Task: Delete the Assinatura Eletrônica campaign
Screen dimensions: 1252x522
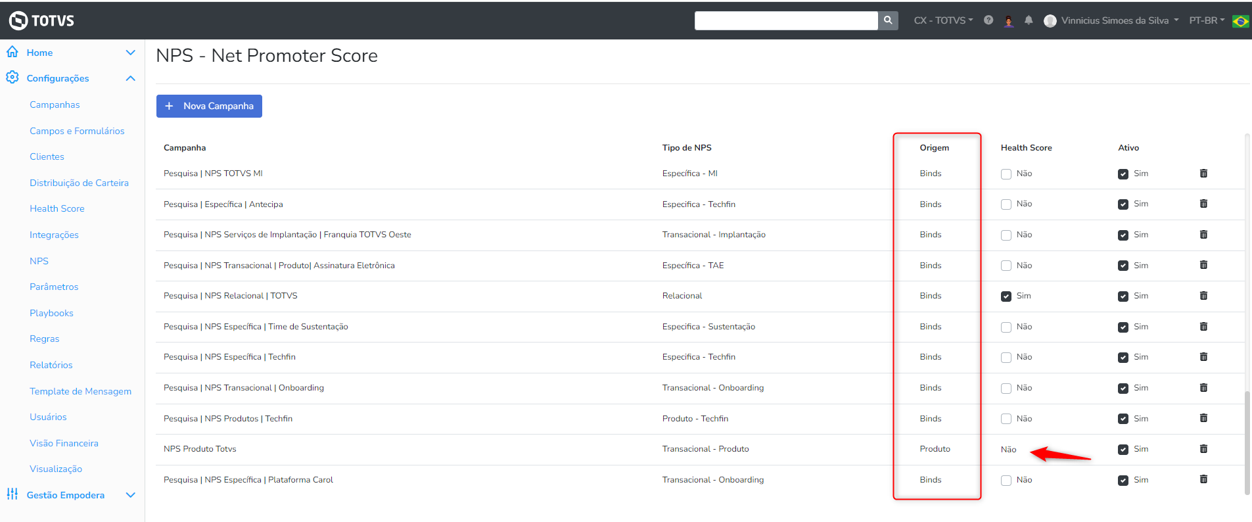Action: click(x=1203, y=265)
